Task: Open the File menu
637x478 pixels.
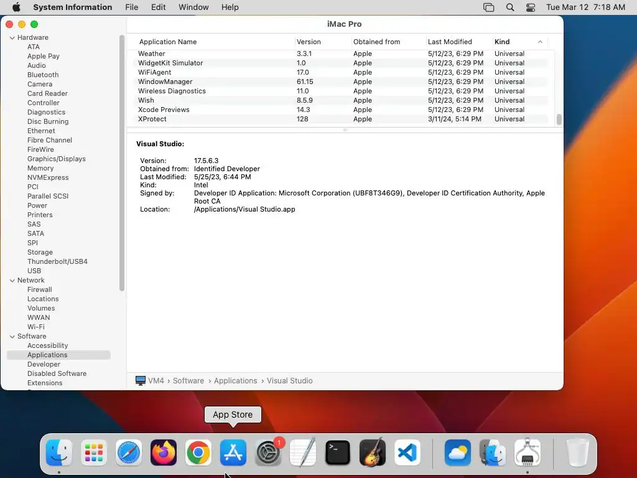Action: point(132,7)
